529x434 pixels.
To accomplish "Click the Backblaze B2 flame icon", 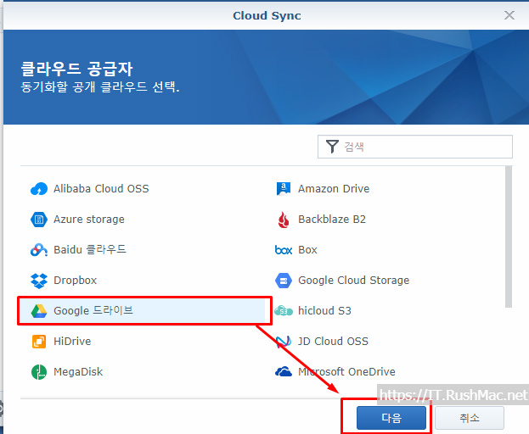I will click(x=284, y=220).
